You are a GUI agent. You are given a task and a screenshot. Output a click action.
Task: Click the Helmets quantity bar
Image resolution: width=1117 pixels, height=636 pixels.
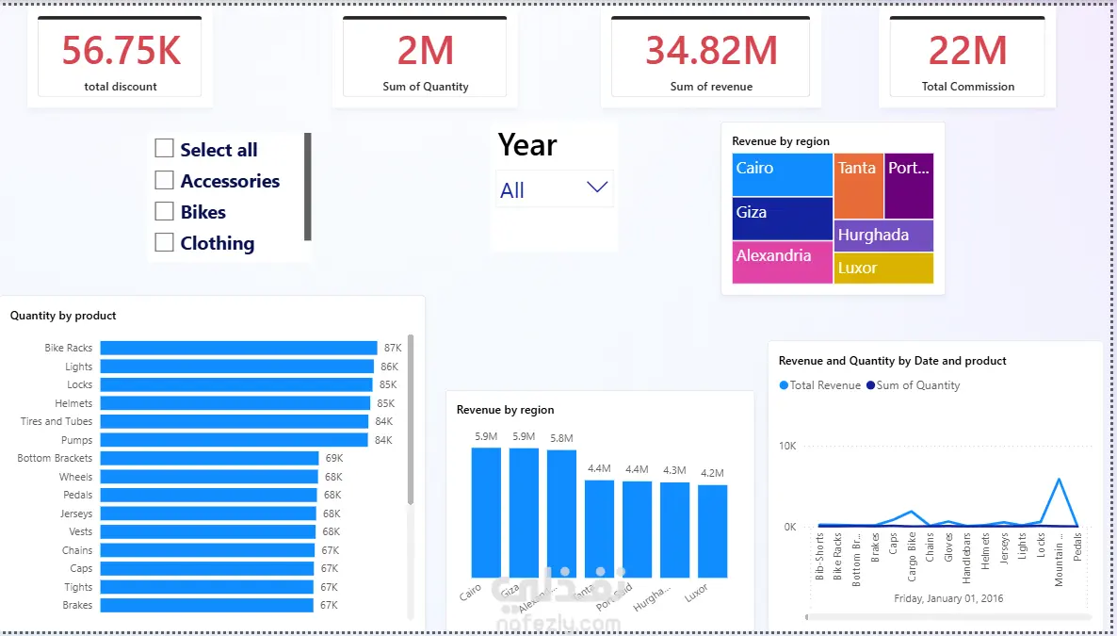(235, 403)
